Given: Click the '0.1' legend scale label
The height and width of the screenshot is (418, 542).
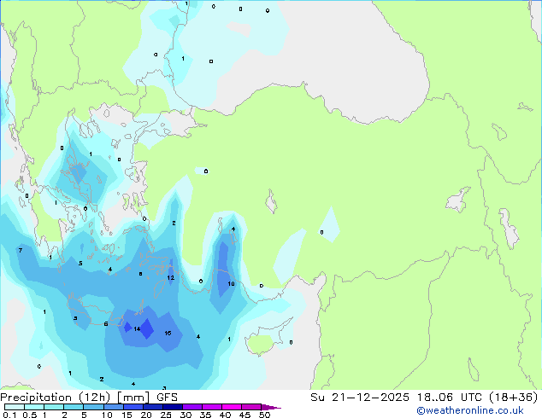Looking at the screenshot, I should click(9, 415).
